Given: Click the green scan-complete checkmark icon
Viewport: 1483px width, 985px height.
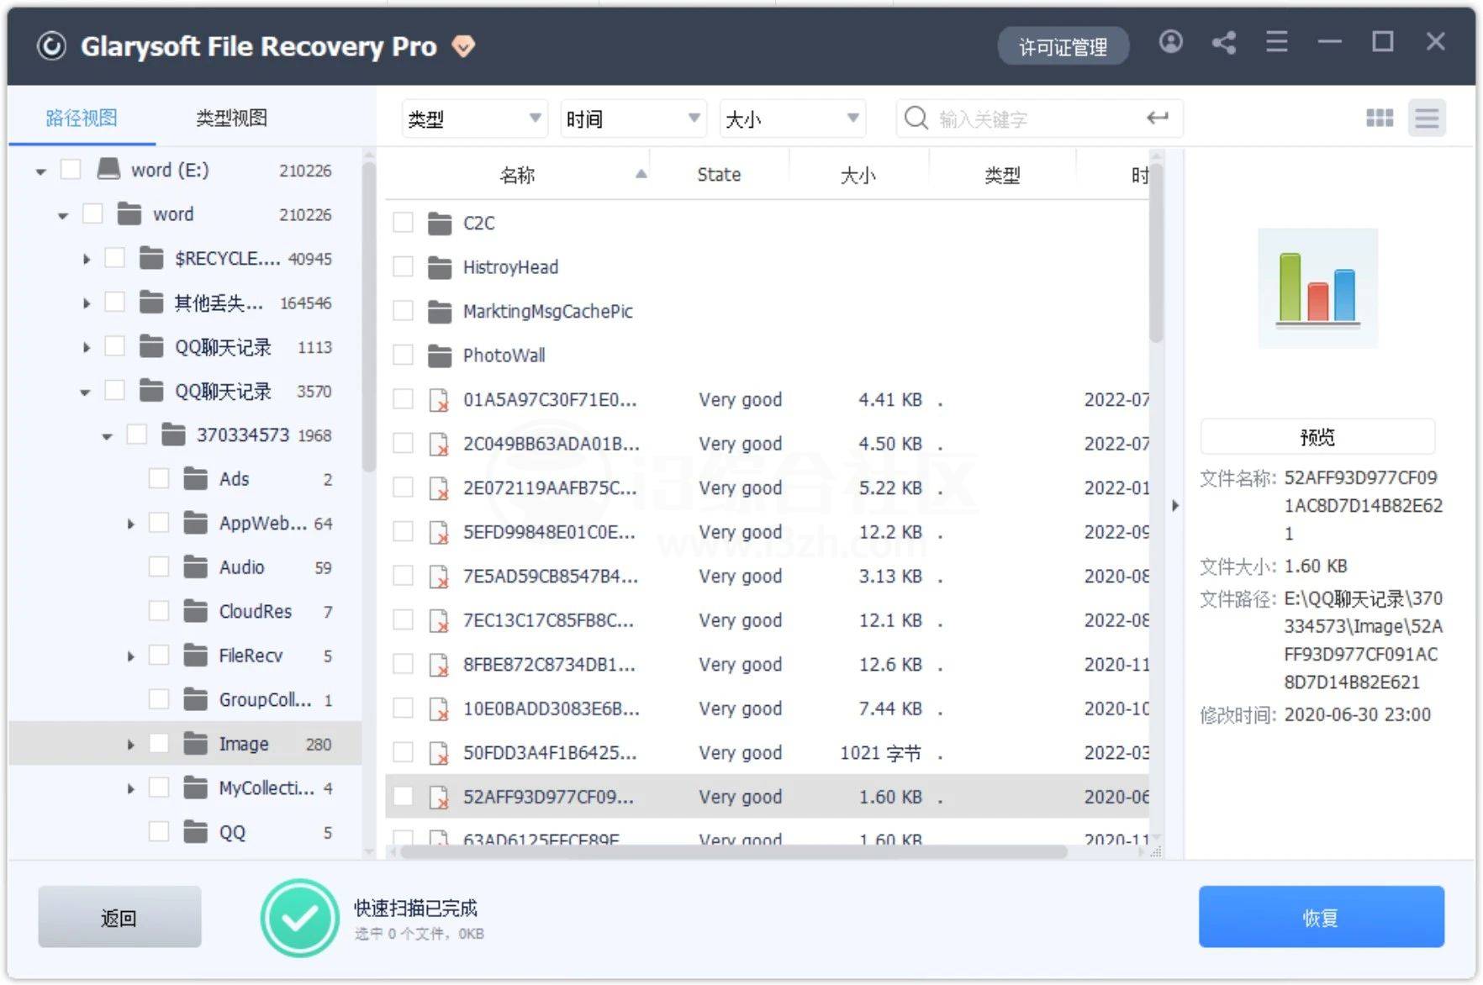Looking at the screenshot, I should (299, 919).
